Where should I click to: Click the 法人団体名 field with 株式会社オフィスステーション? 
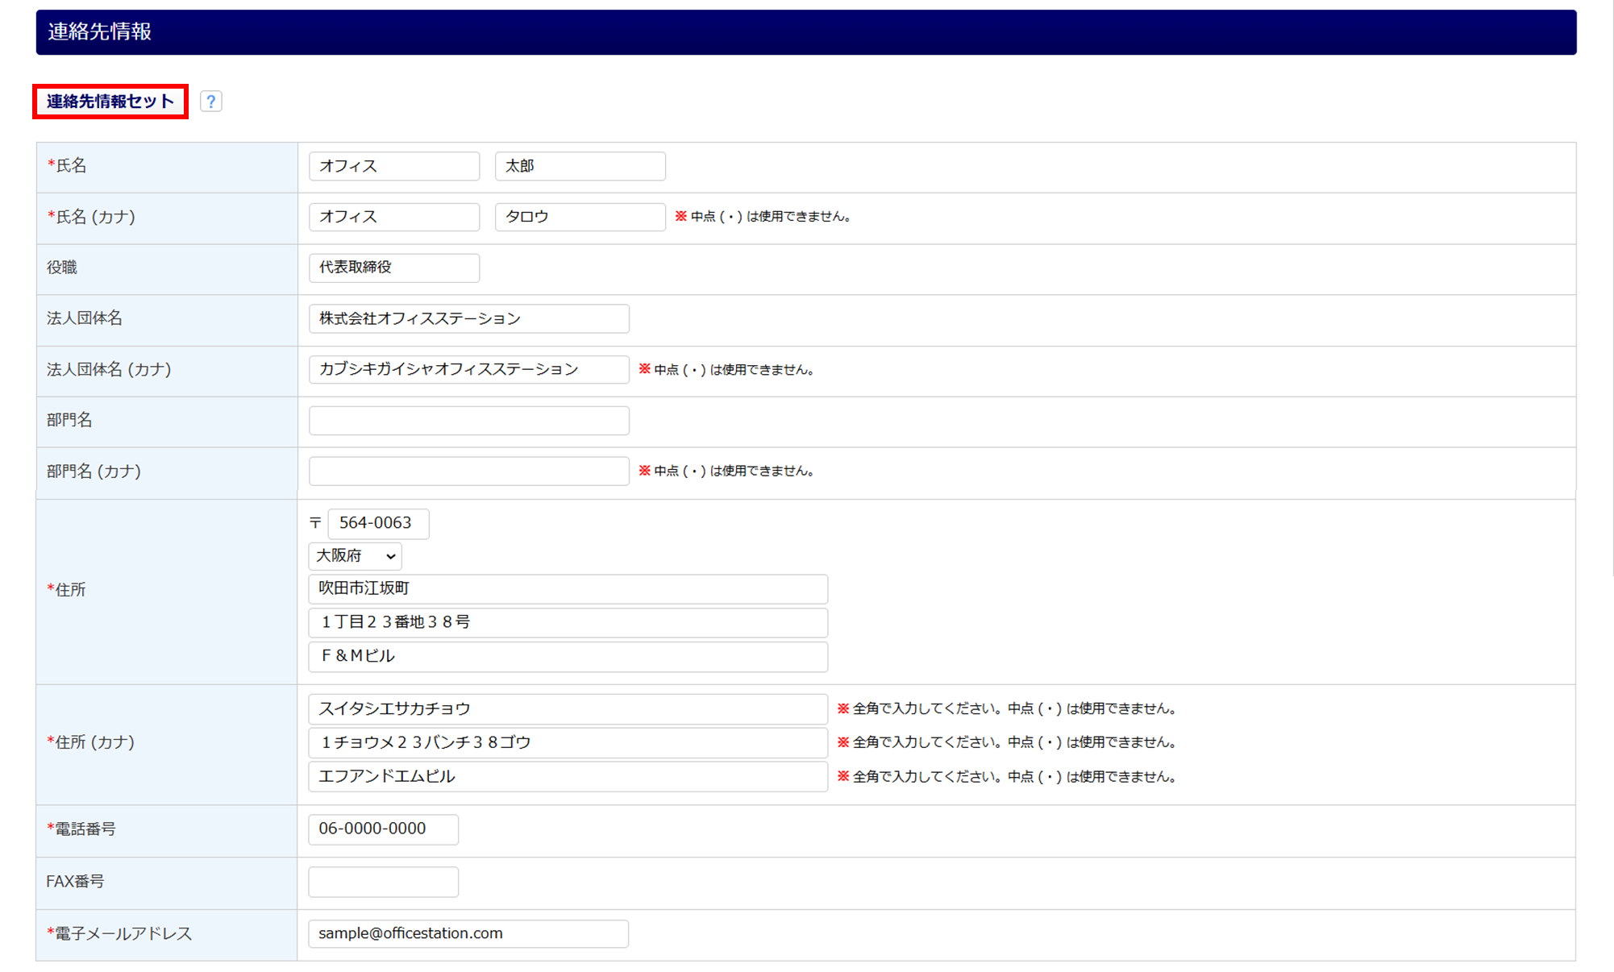pos(468,318)
